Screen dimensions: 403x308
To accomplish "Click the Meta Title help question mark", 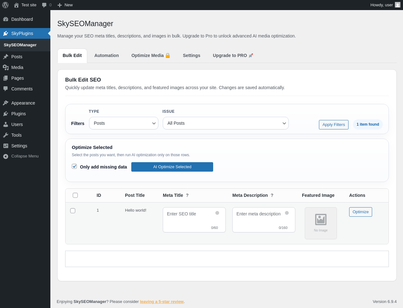I will pyautogui.click(x=187, y=195).
